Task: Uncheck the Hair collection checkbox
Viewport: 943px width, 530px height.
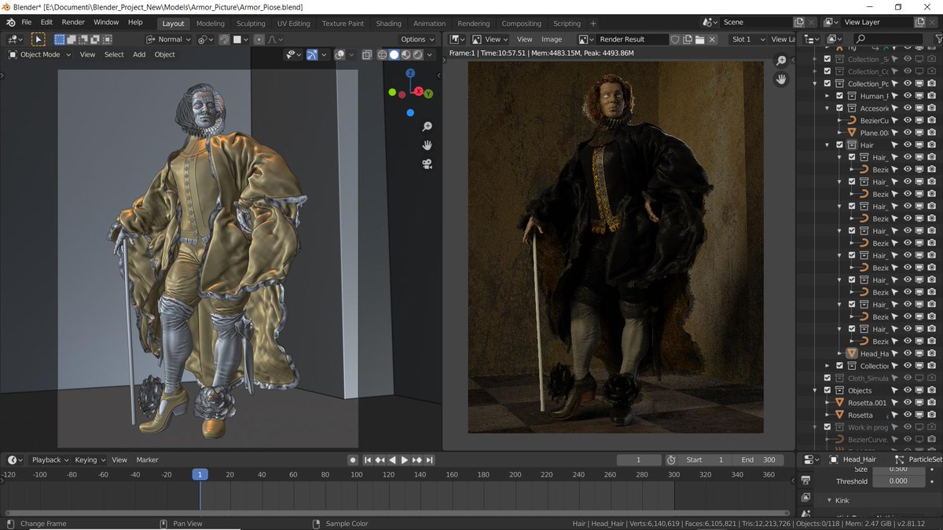Action: (x=839, y=145)
